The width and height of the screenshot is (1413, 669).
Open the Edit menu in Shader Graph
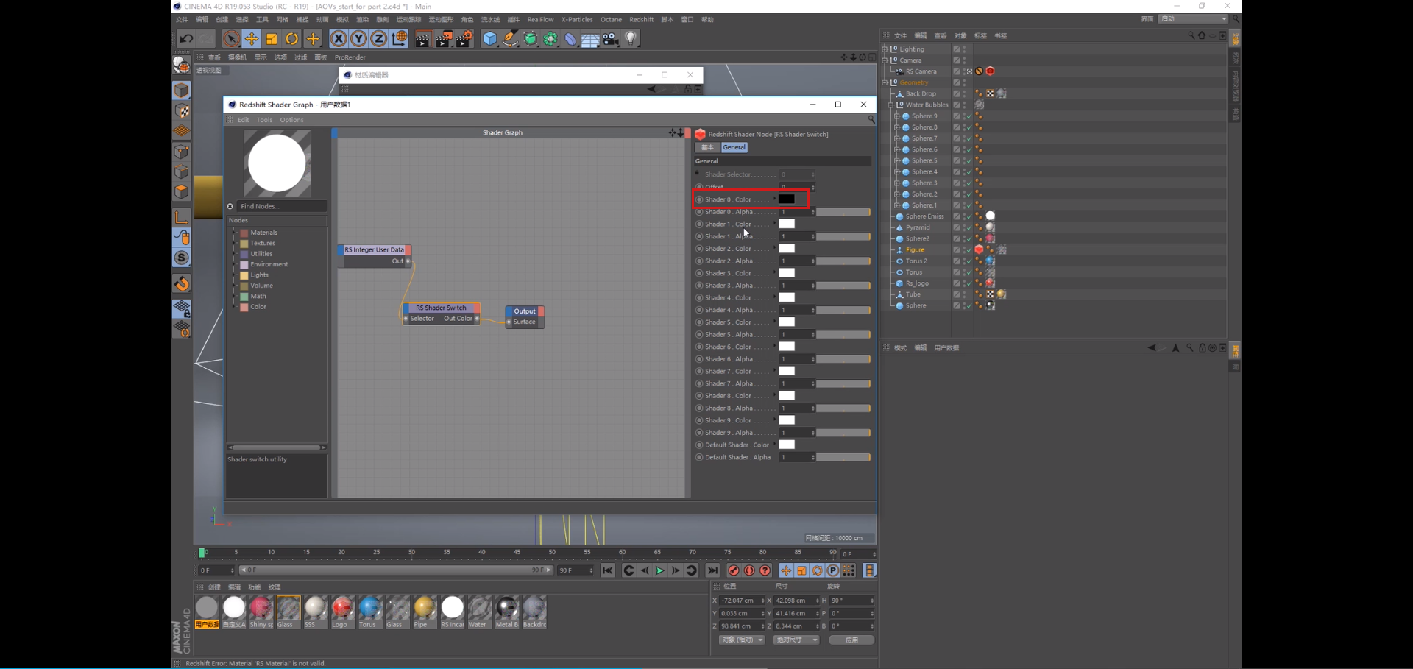[x=244, y=120]
